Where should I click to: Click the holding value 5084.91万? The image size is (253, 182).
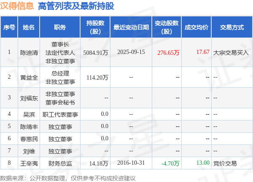tap(96, 53)
